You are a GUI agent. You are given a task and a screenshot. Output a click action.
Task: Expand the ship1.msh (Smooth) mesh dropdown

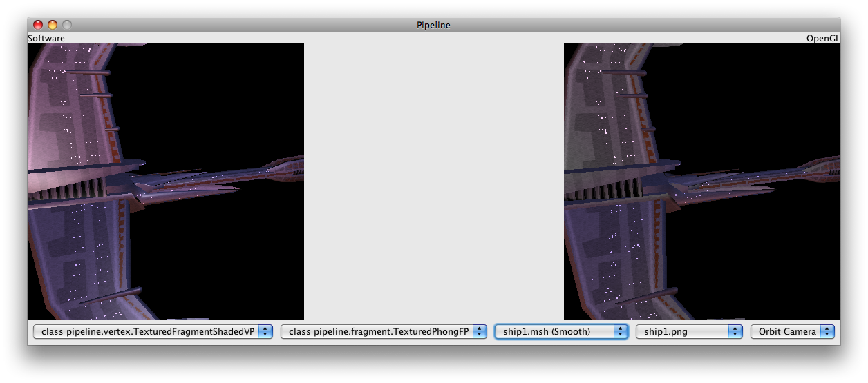click(555, 332)
